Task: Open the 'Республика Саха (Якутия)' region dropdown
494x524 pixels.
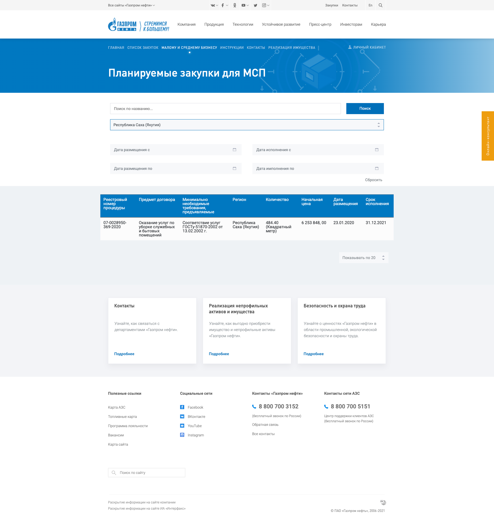Action: 247,125
